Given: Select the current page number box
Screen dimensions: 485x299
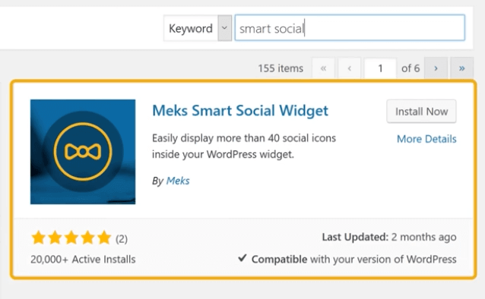Looking at the screenshot, I should [x=380, y=68].
